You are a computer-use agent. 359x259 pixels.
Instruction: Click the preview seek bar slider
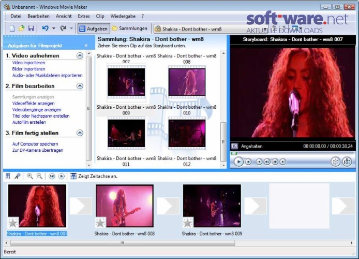click(234, 153)
